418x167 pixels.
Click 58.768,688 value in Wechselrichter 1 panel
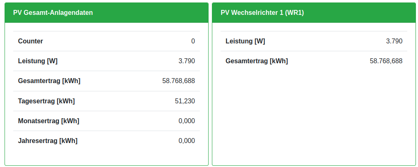[386, 61]
